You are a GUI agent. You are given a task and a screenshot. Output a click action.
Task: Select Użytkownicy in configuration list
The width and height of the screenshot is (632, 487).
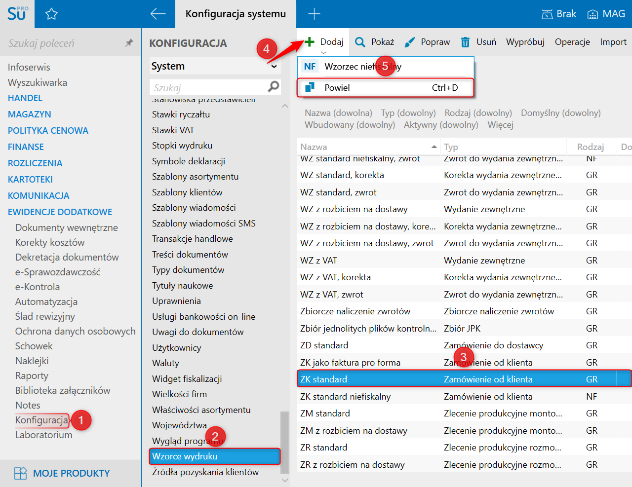click(x=177, y=348)
